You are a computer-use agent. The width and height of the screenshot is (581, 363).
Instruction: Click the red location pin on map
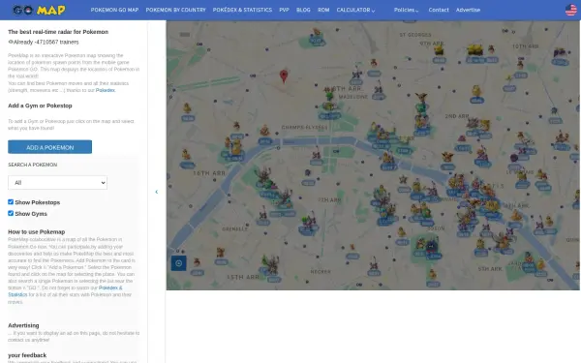pyautogui.click(x=284, y=76)
